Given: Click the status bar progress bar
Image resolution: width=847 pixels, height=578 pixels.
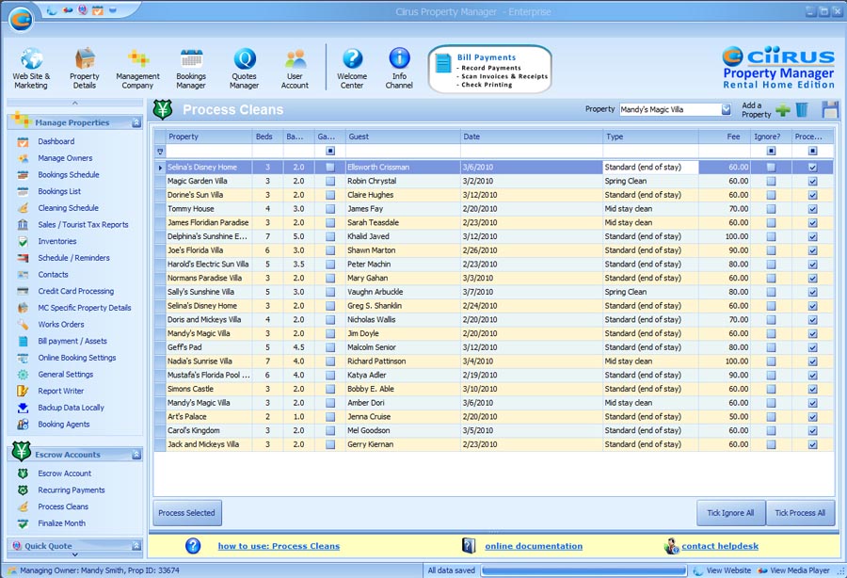Looking at the screenshot, I should (583, 570).
